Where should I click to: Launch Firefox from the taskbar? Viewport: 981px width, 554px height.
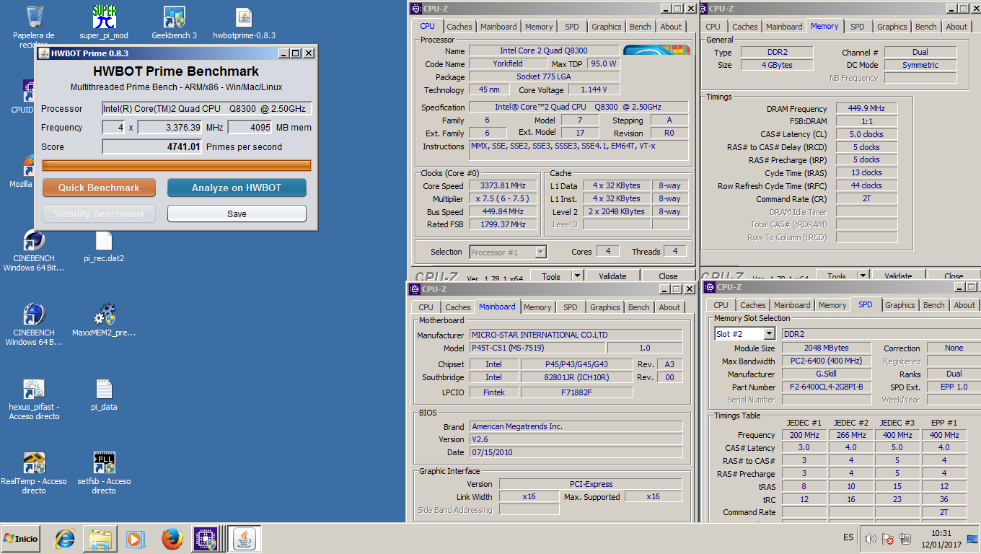pos(172,539)
